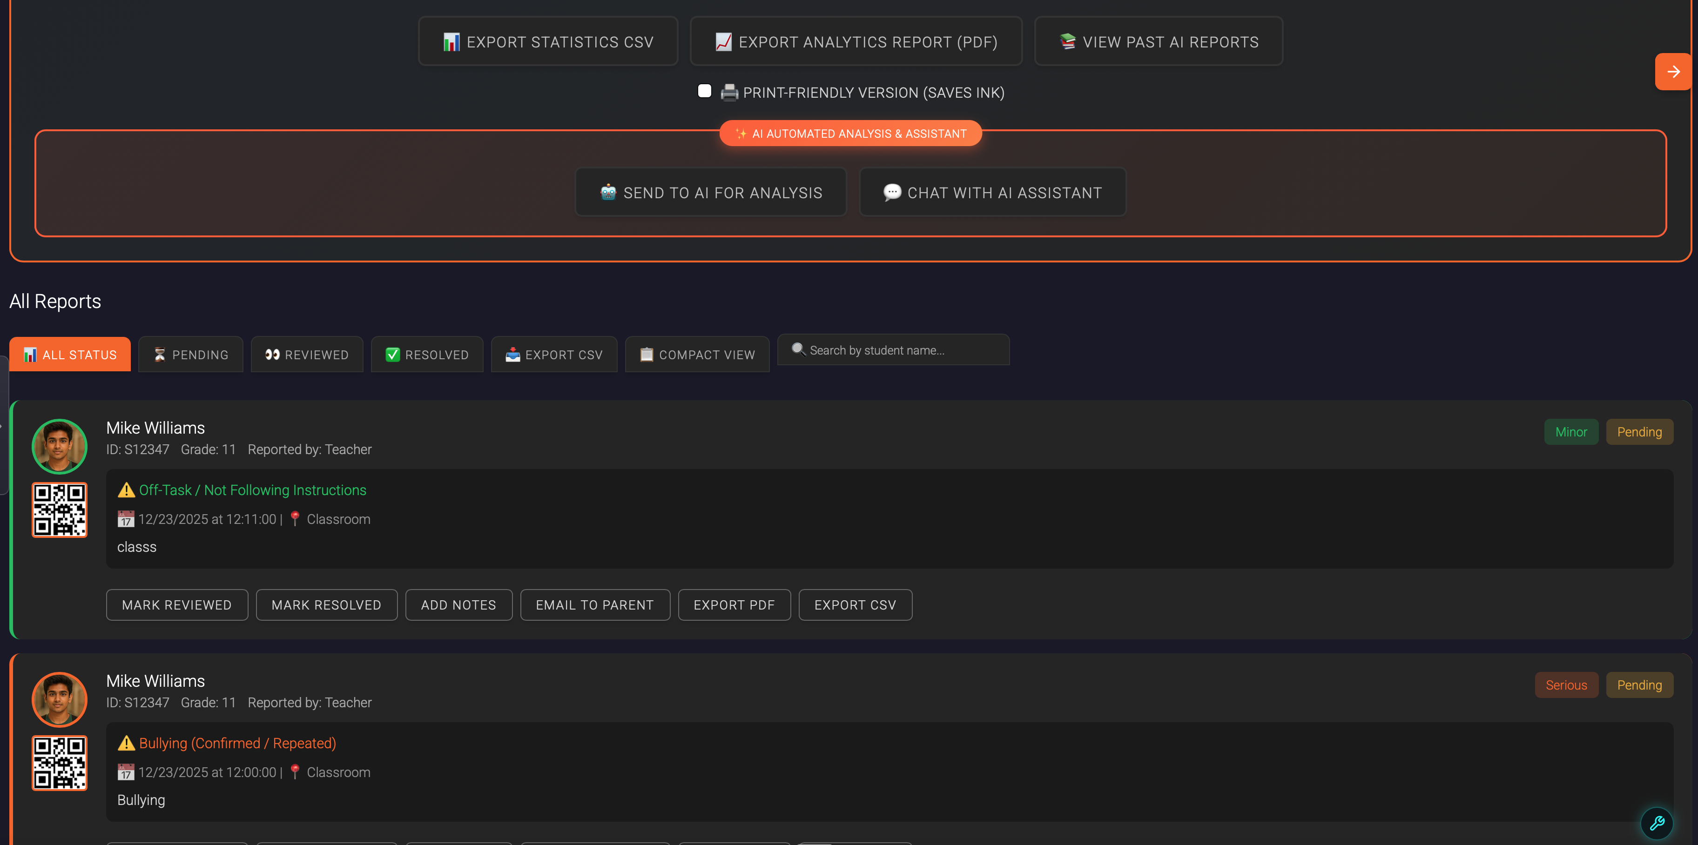Switch to the Reviewed filter tab
Image resolution: width=1698 pixels, height=845 pixels.
pyautogui.click(x=307, y=354)
